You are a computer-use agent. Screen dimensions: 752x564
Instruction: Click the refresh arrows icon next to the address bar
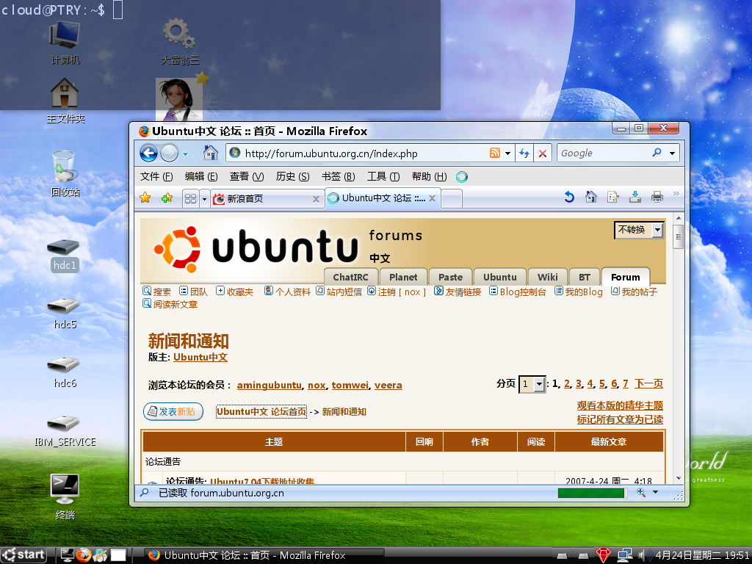(524, 153)
